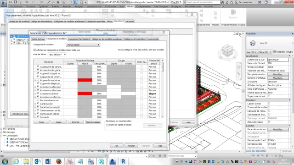Toggle 'Cadrer la vue' checkbox in Propriétés
Screen dimensions: 294x165
(269, 104)
